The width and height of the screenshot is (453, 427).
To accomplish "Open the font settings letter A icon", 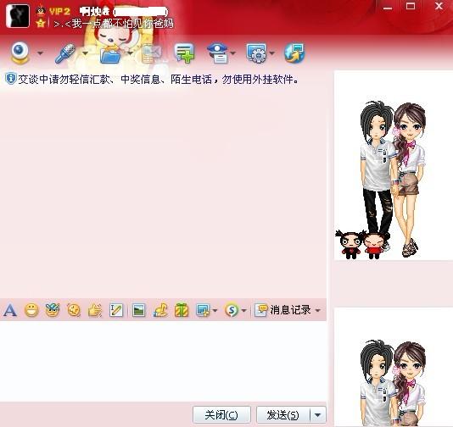I will (x=10, y=310).
